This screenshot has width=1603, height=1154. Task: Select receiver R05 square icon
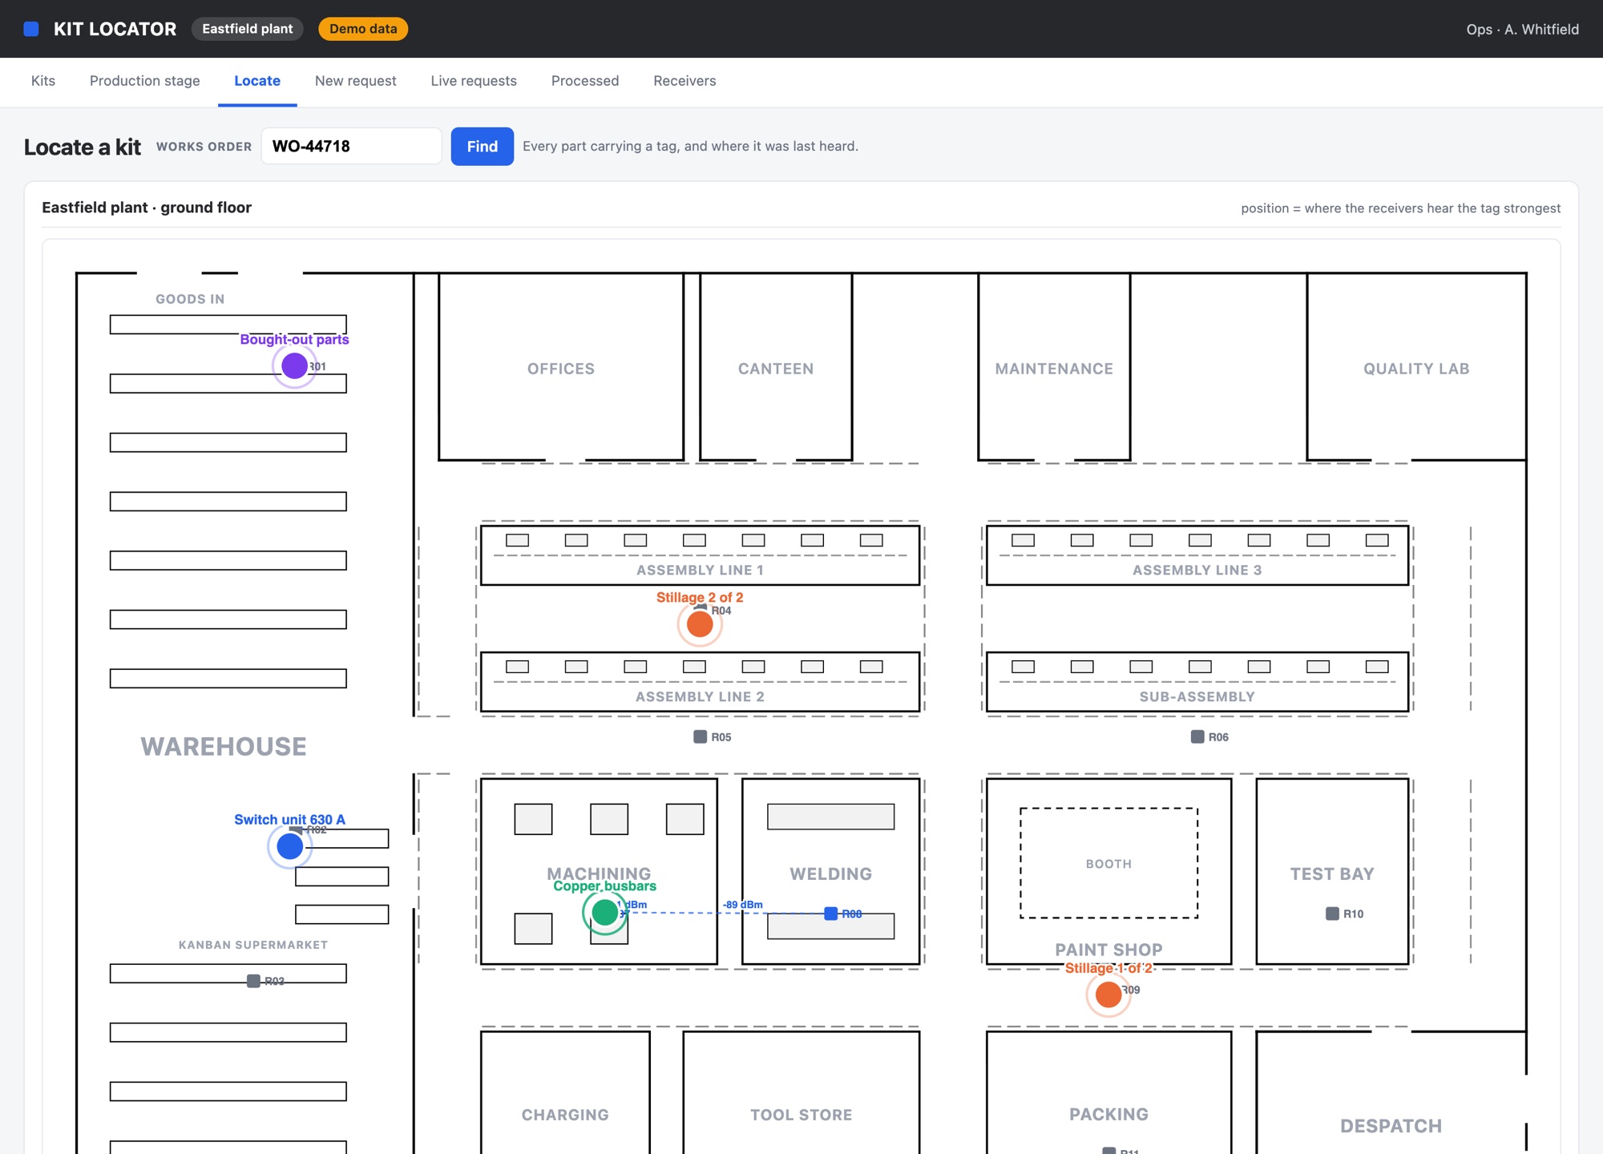click(700, 736)
